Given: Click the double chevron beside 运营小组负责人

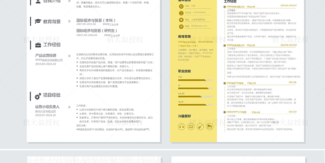Looking at the screenshot, I should coord(69,107).
